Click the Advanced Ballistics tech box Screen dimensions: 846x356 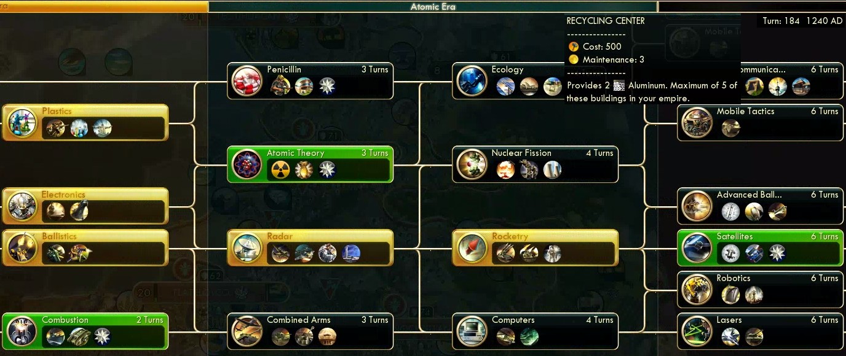760,206
